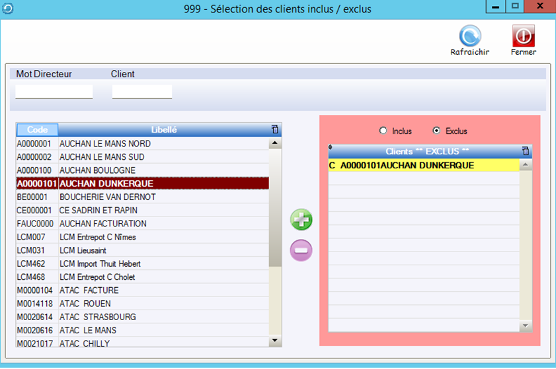The height and width of the screenshot is (369, 556).
Task: Click sort arrows beside Clients EXCLUS header
Action: click(x=331, y=148)
